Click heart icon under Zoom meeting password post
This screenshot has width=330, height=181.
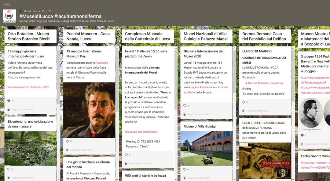(126, 155)
